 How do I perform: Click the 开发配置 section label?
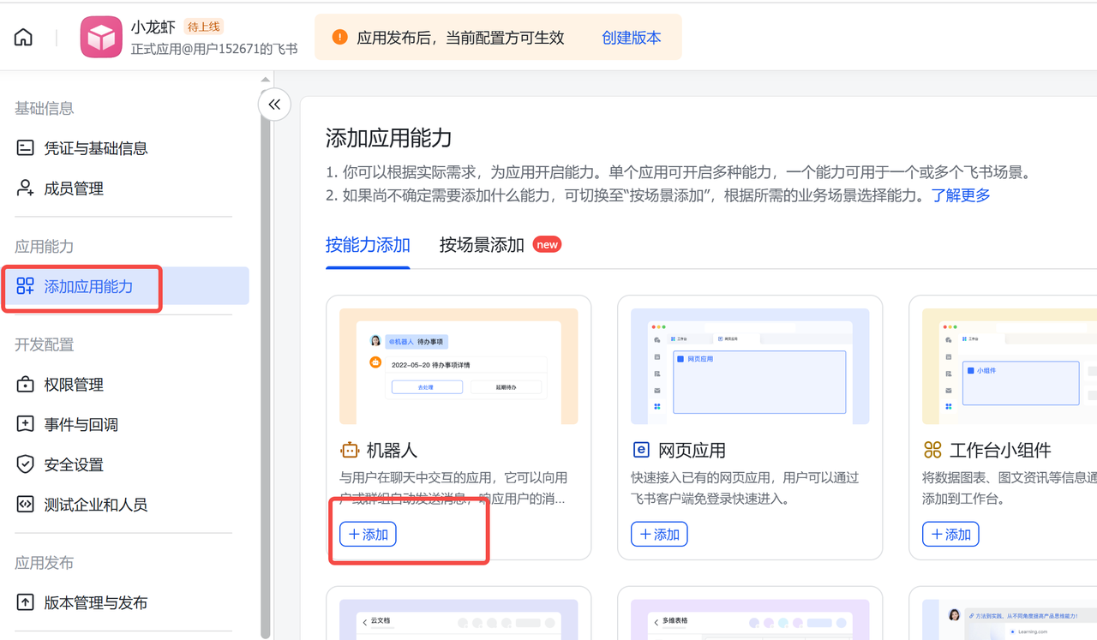44,344
